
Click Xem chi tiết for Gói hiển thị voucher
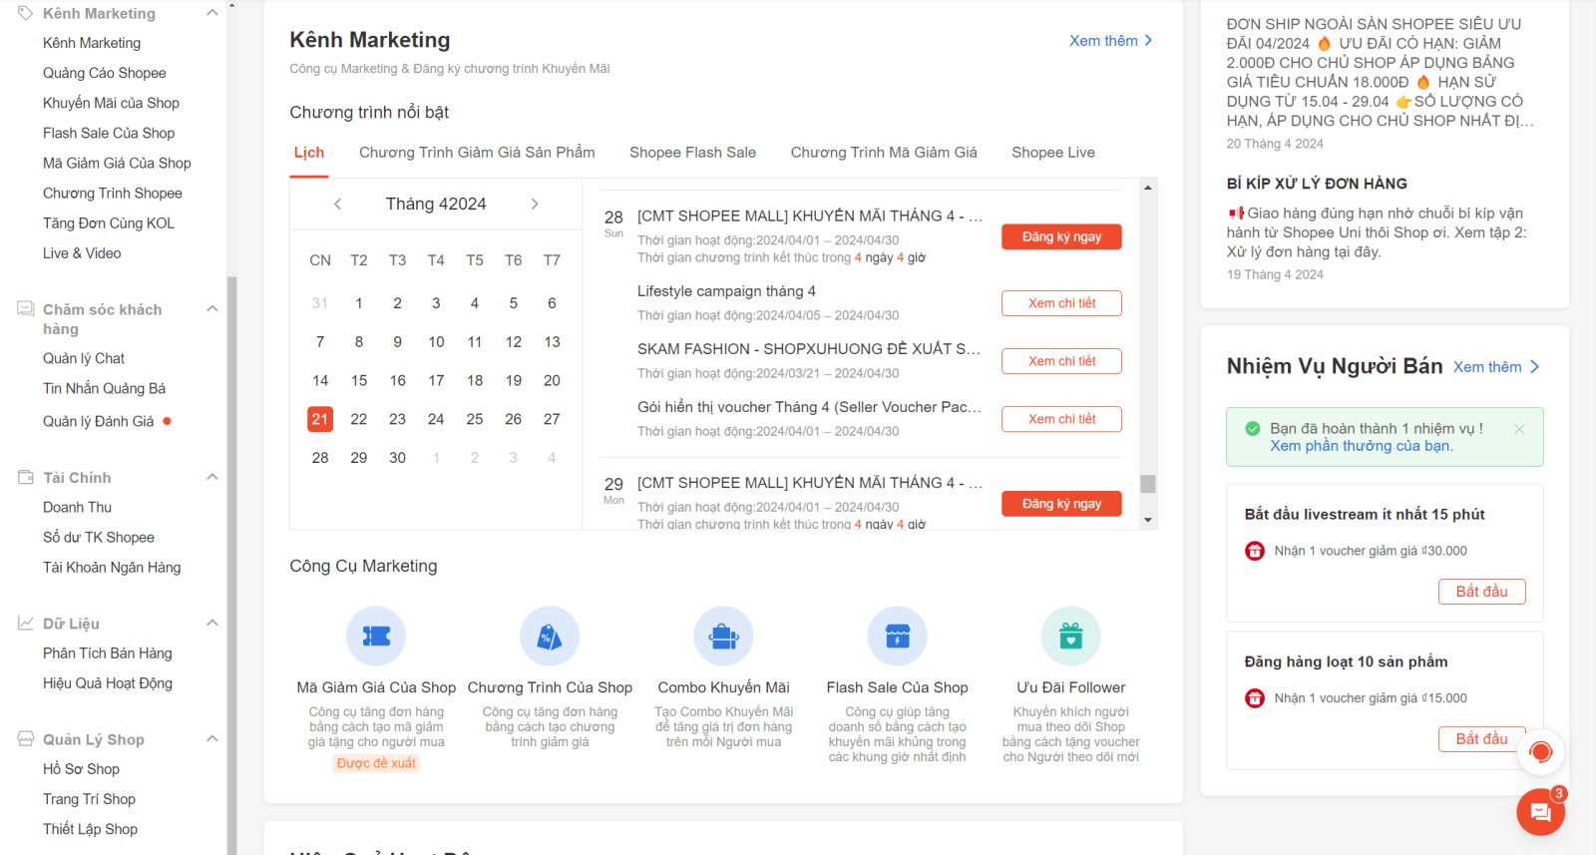click(x=1061, y=419)
